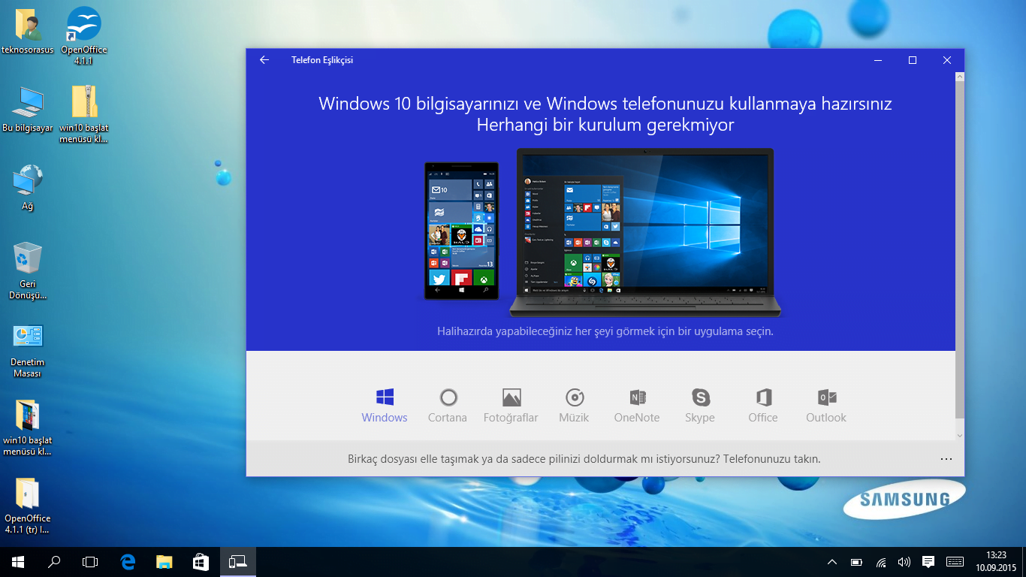This screenshot has width=1026, height=577.
Task: Click the scrollbar down arrow
Action: (958, 434)
